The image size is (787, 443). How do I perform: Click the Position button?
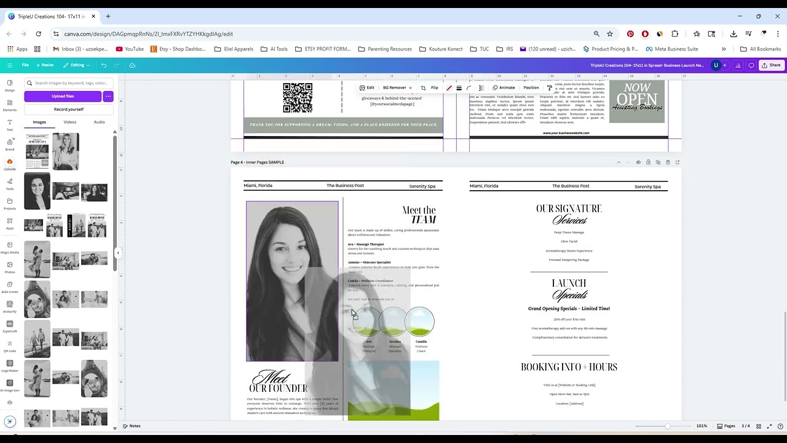click(531, 88)
